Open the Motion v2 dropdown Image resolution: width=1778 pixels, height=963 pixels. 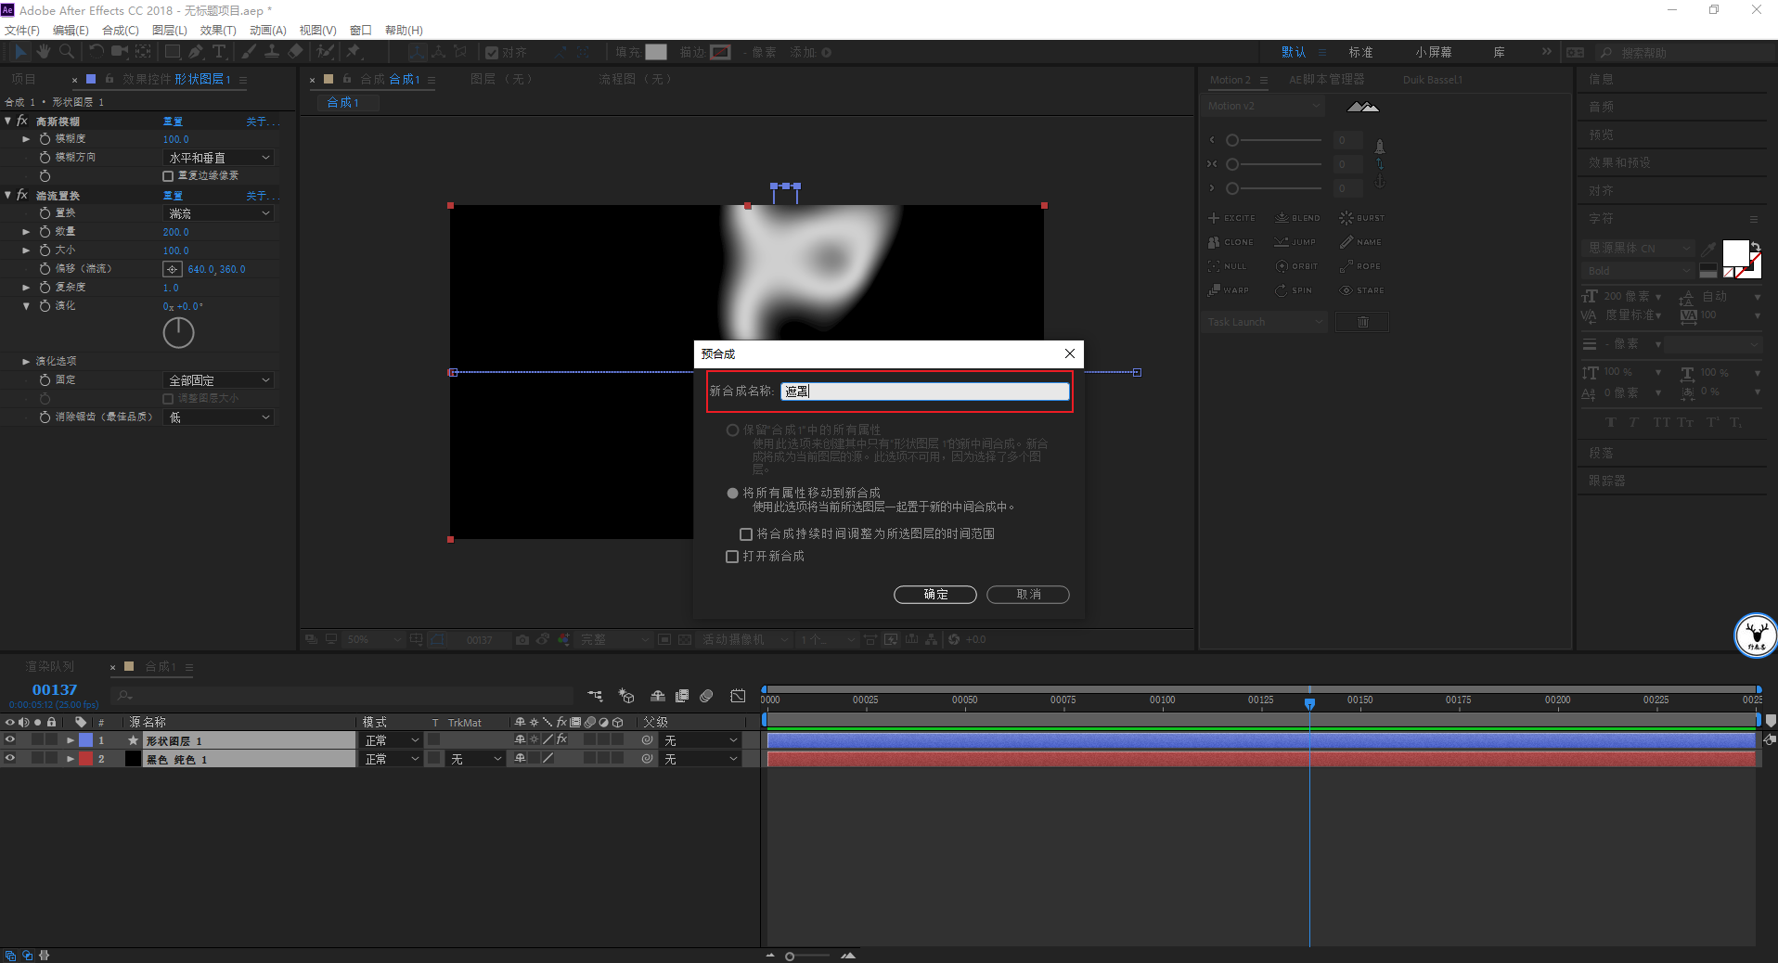coord(1264,106)
